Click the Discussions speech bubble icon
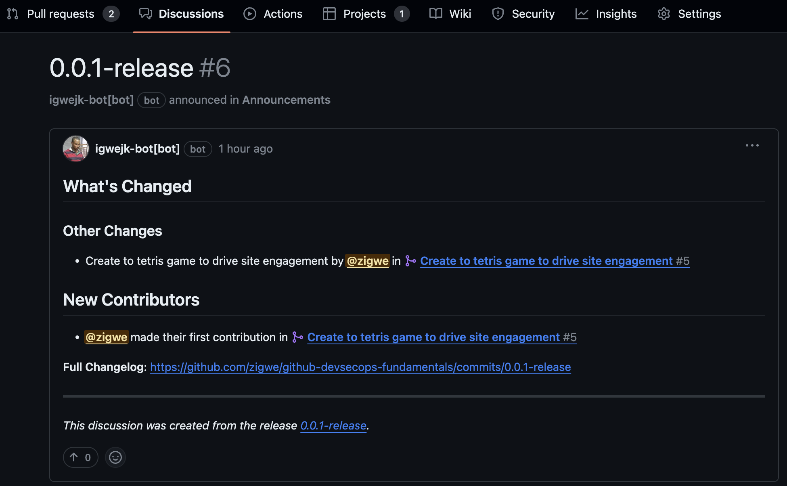The height and width of the screenshot is (486, 787). [146, 14]
